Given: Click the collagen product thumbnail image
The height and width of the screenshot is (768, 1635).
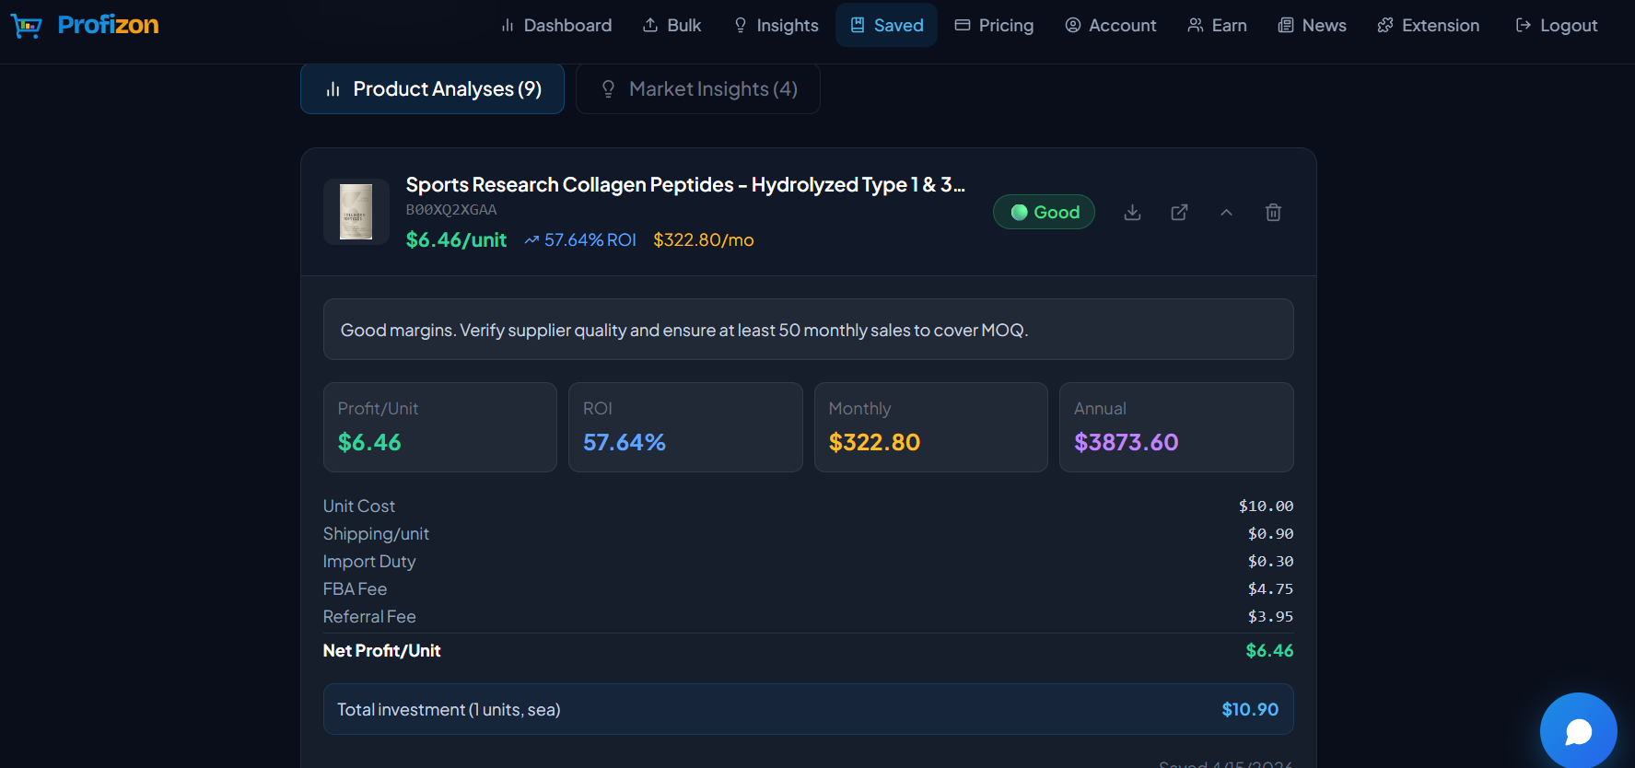Looking at the screenshot, I should (356, 212).
